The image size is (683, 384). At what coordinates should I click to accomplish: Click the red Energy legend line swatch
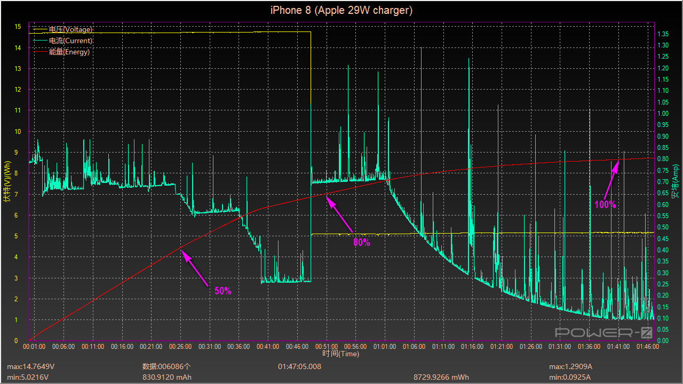pyautogui.click(x=40, y=52)
